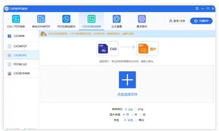The height and width of the screenshot is (131, 219).
Task: Select 黑白 color output
Action: click(x=136, y=120)
